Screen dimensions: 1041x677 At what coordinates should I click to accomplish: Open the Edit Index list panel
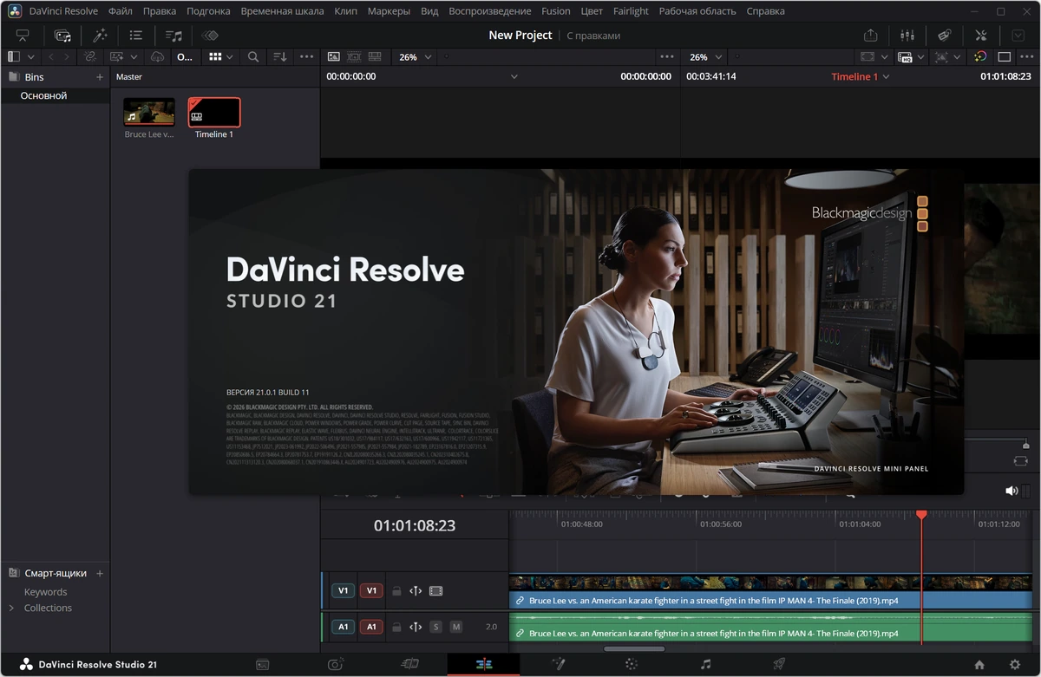point(136,36)
